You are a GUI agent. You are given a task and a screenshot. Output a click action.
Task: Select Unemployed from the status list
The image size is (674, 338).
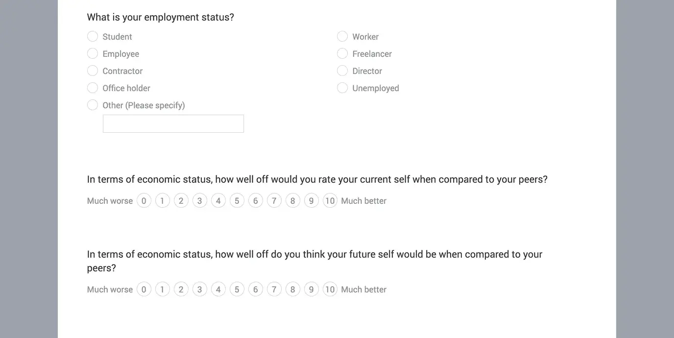(x=342, y=88)
